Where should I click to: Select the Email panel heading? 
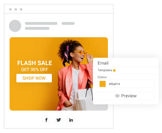coord(103,63)
